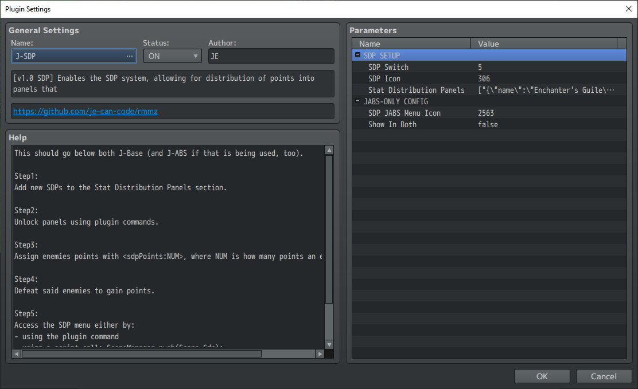
Task: Select the SDP Icon parameter row
Action: (x=489, y=78)
